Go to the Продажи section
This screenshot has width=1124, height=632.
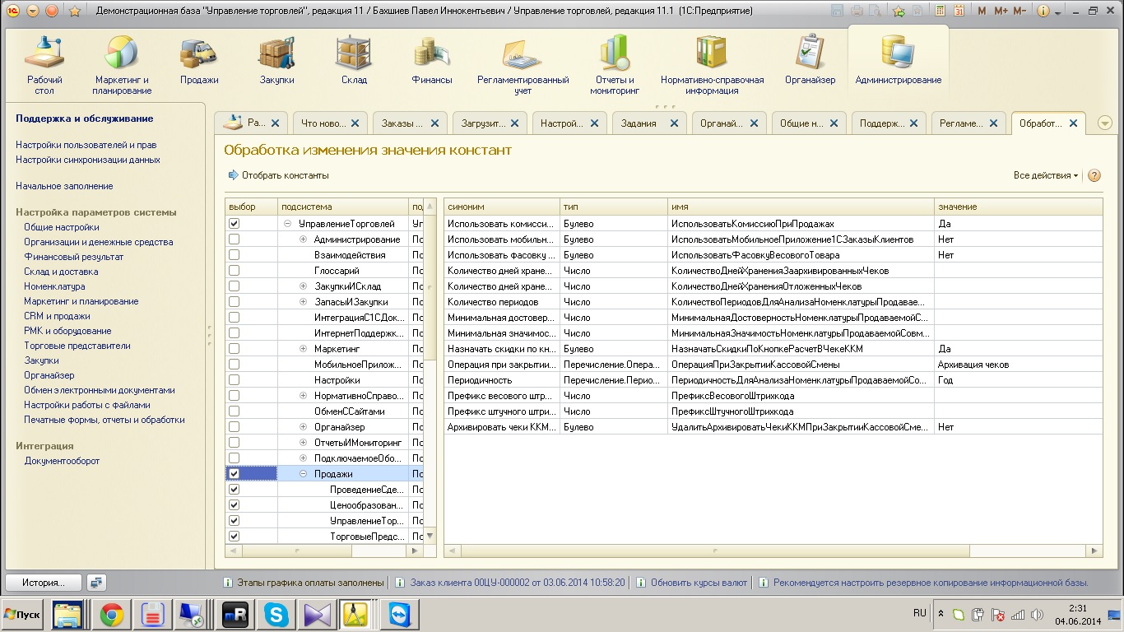(199, 61)
